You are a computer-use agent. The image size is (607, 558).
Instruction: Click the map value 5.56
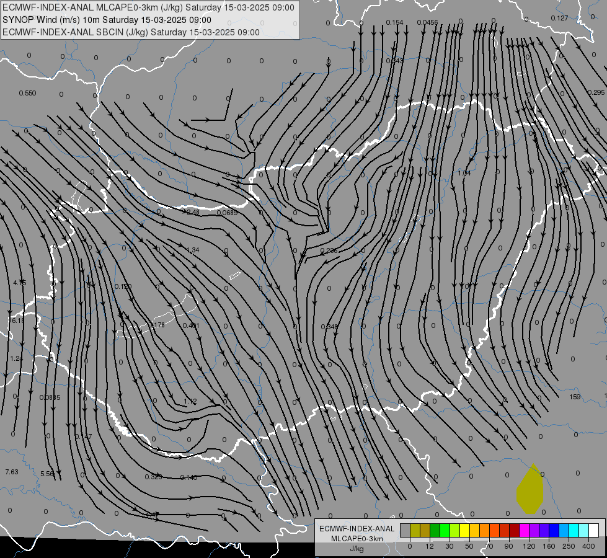pyautogui.click(x=47, y=474)
